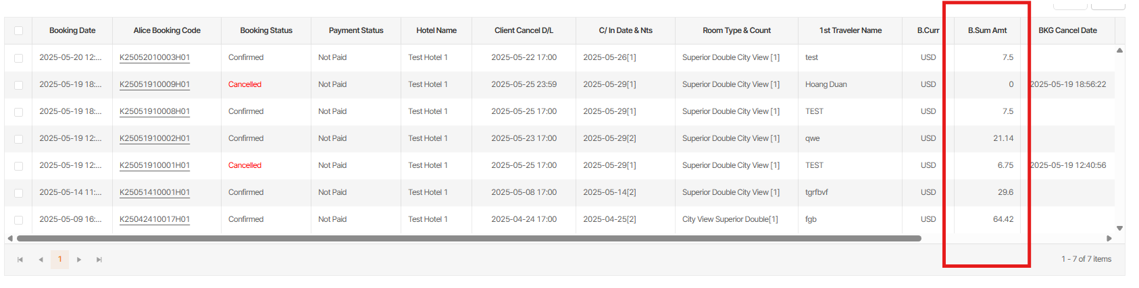Select page number 1 in the pager

pos(60,259)
